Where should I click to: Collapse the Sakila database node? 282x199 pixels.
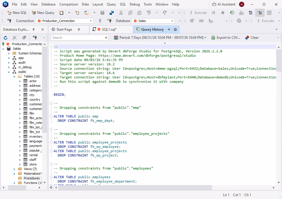point(3,49)
